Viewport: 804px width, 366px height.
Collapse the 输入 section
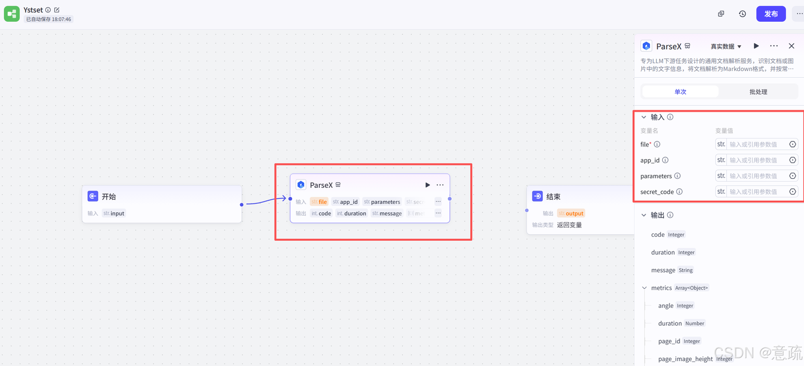[644, 117]
